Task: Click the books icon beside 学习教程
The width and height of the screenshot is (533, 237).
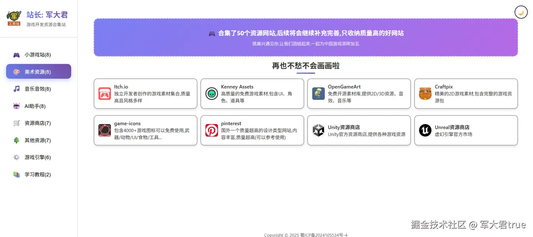Action: click(x=17, y=174)
